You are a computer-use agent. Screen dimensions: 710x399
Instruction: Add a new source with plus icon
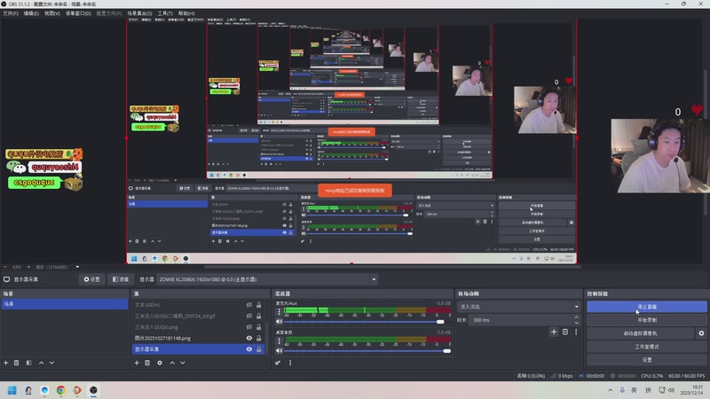[x=137, y=363]
